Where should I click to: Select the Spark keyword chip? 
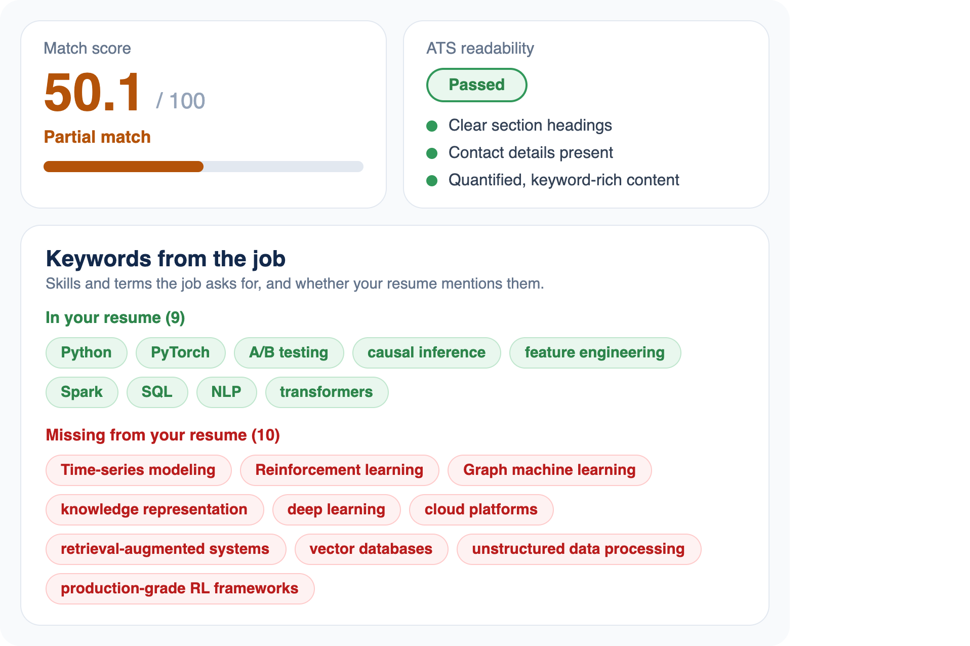(82, 392)
